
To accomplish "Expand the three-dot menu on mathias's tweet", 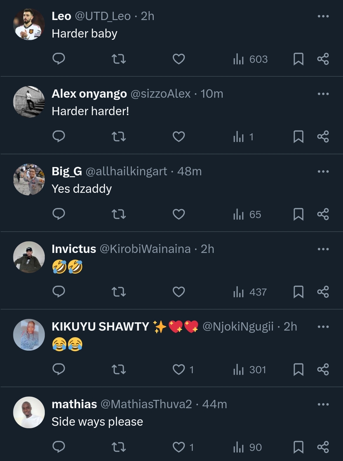I will [x=323, y=404].
